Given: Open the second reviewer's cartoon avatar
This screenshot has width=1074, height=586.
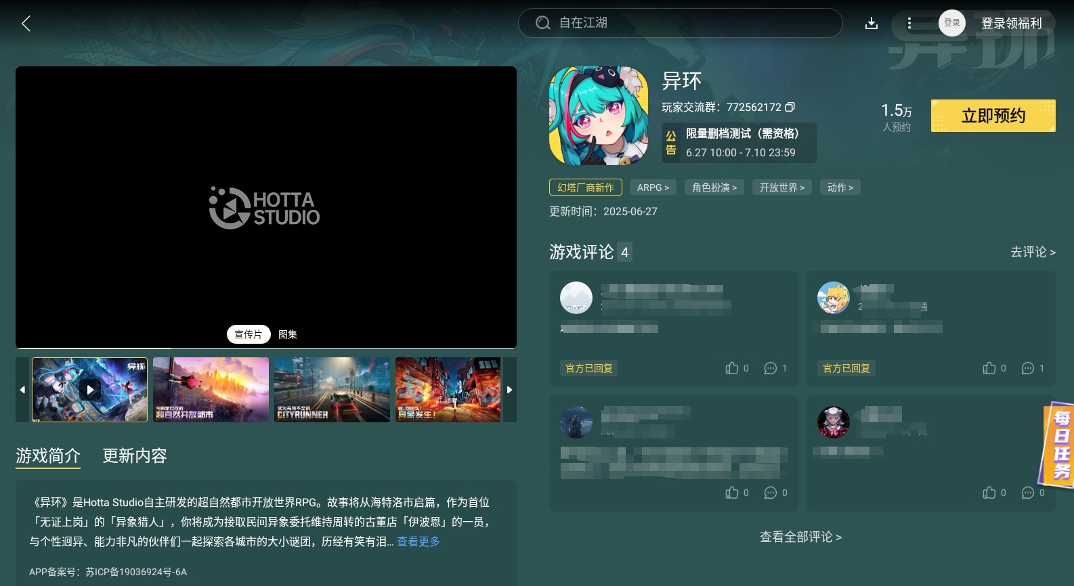Looking at the screenshot, I should (x=834, y=298).
